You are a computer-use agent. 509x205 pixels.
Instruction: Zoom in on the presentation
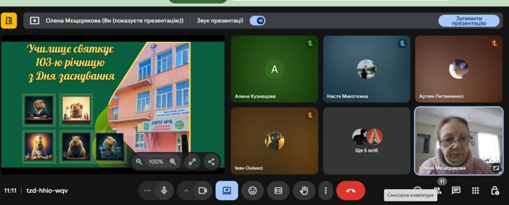[x=173, y=161]
